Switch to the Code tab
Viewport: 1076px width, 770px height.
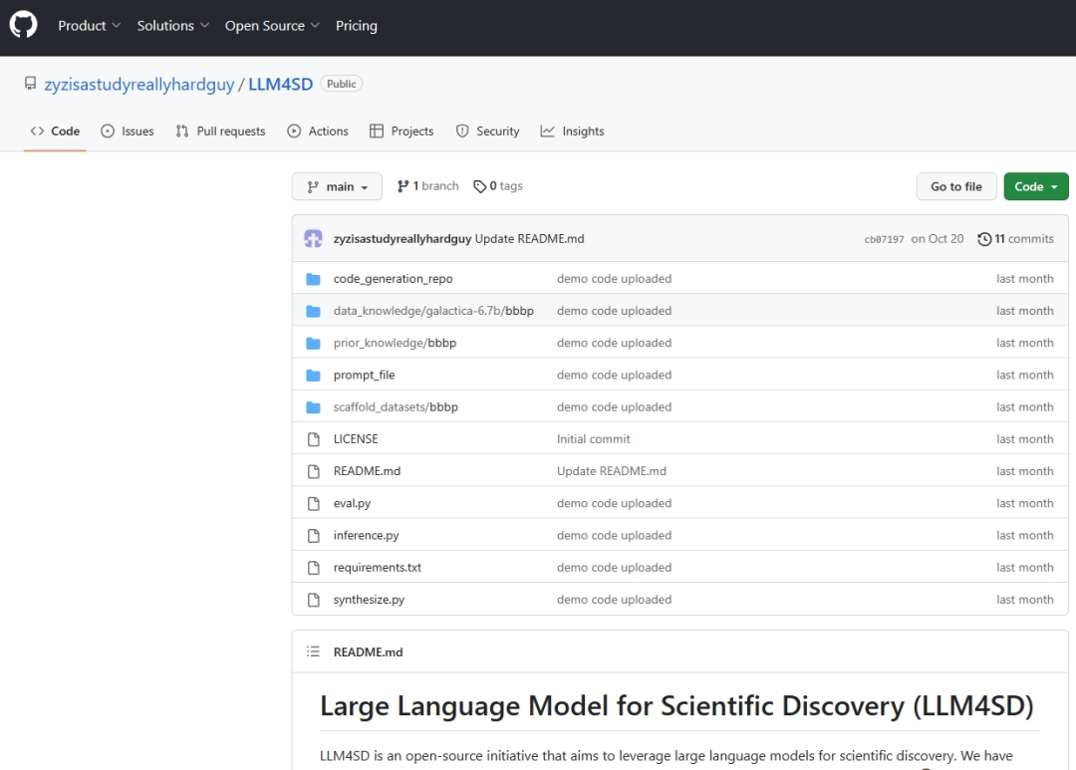(x=55, y=131)
